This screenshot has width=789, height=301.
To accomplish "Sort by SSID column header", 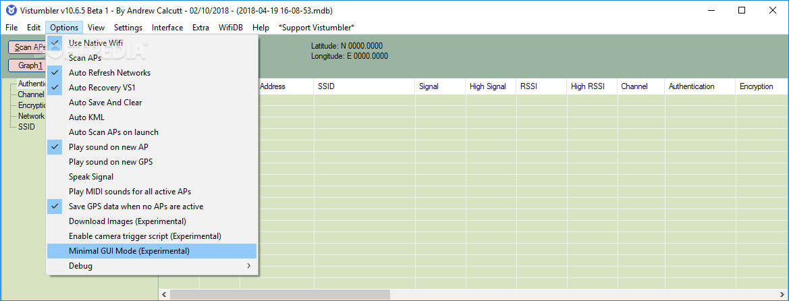I will (364, 86).
